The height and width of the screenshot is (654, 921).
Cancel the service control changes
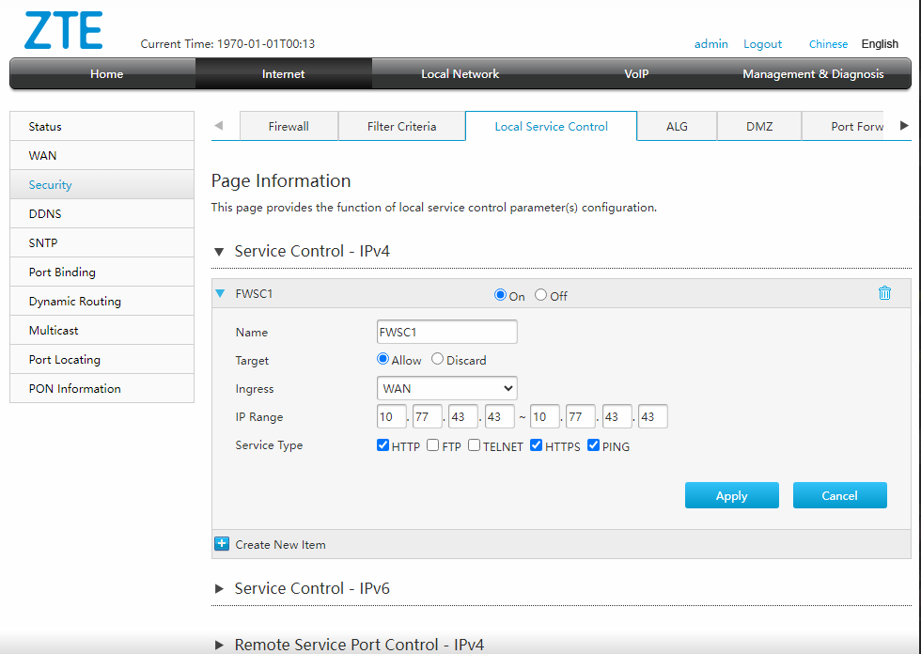(840, 495)
